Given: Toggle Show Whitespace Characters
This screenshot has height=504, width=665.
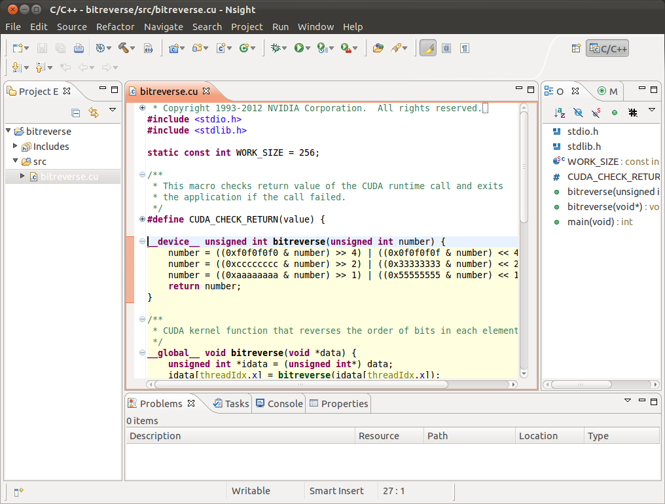Looking at the screenshot, I should point(464,48).
